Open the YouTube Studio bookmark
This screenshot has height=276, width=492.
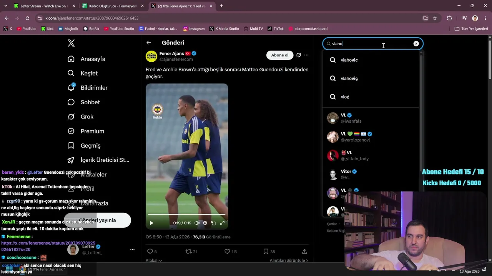(119, 29)
